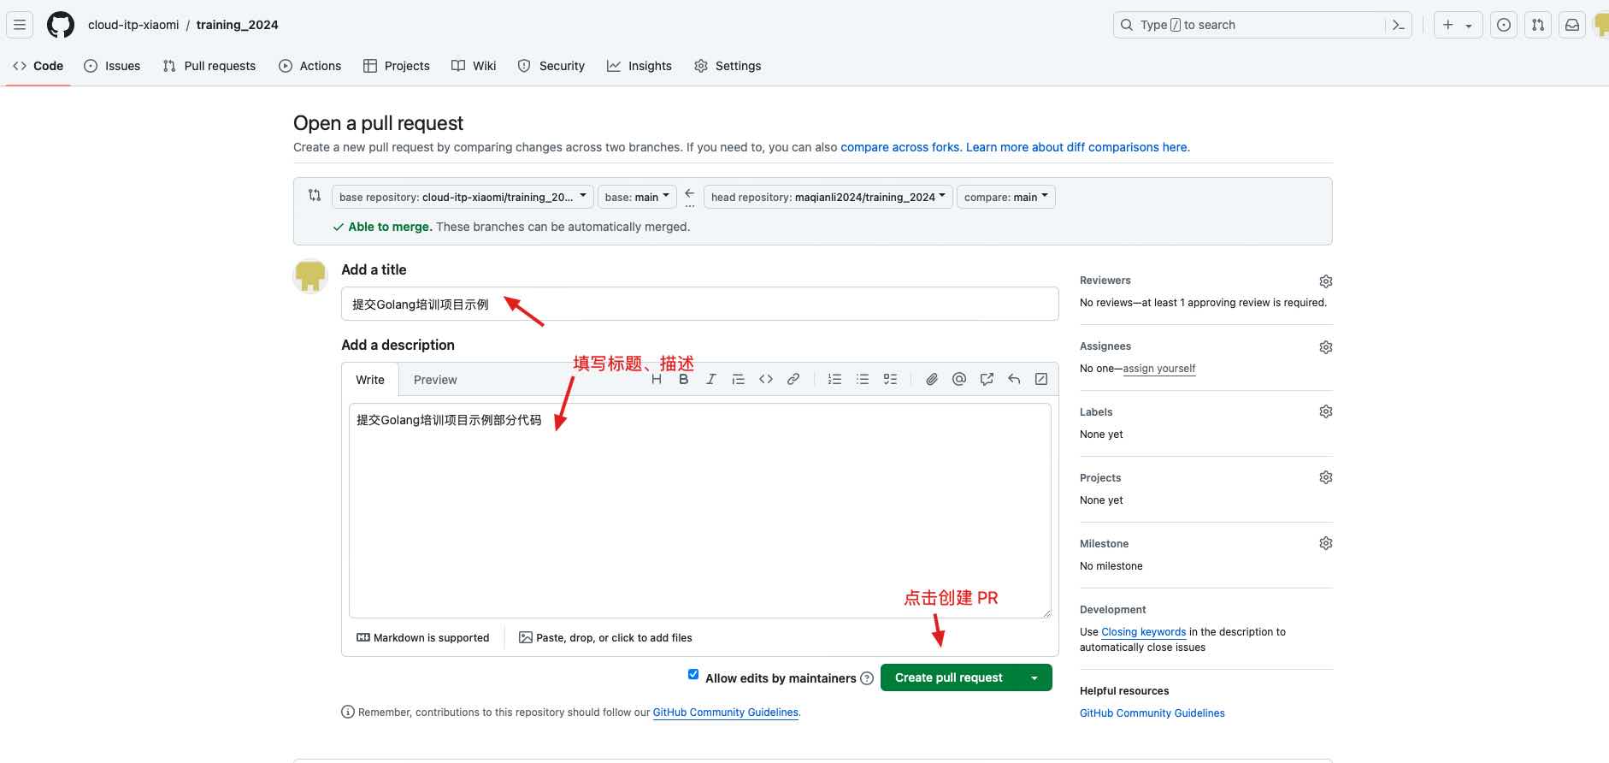Reference an issue or pull request

(x=987, y=379)
